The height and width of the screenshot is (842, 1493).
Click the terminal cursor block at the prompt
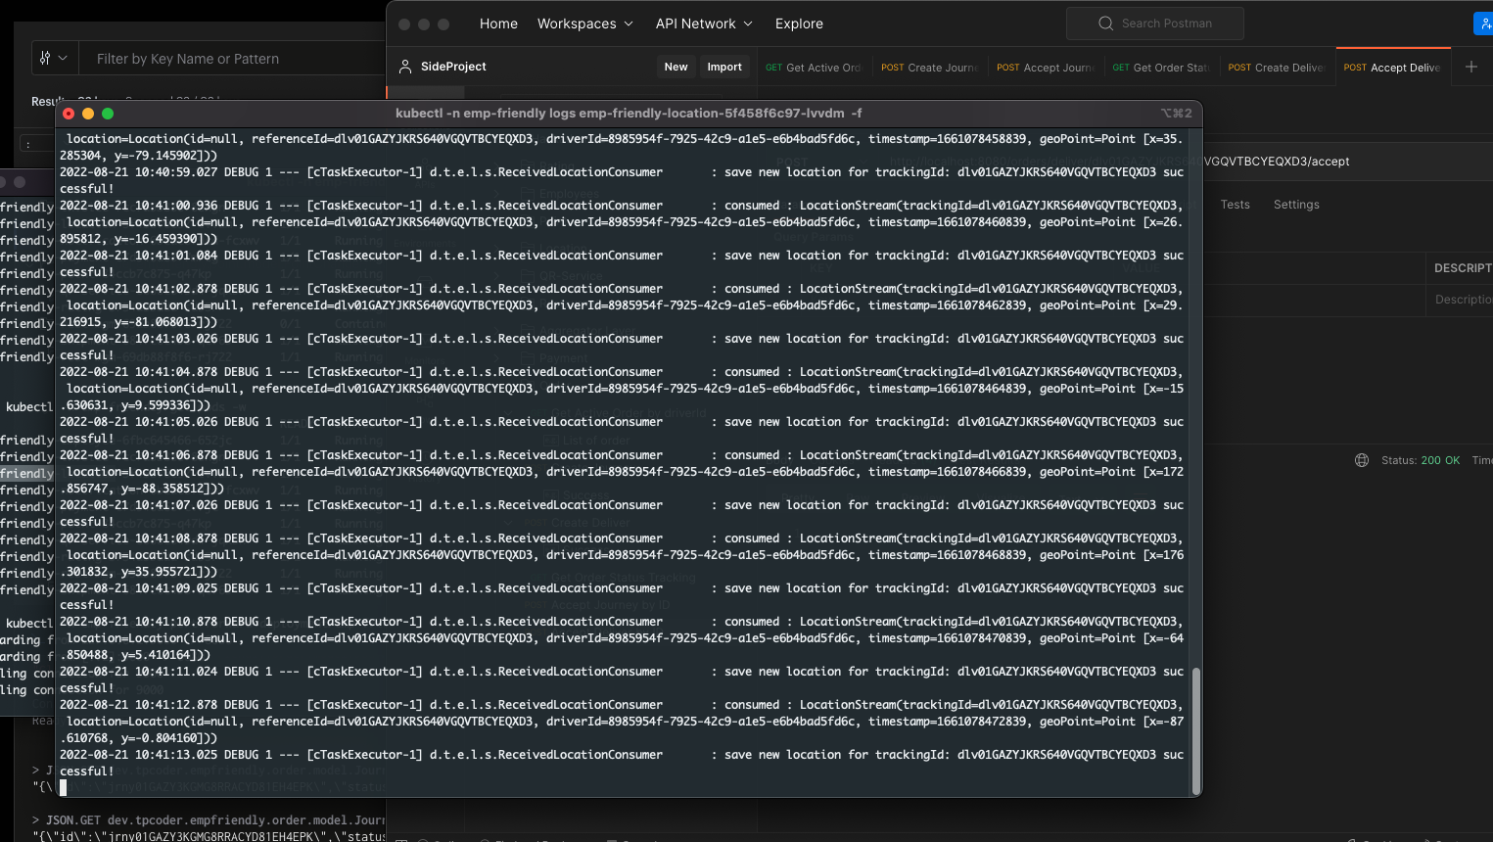click(63, 787)
